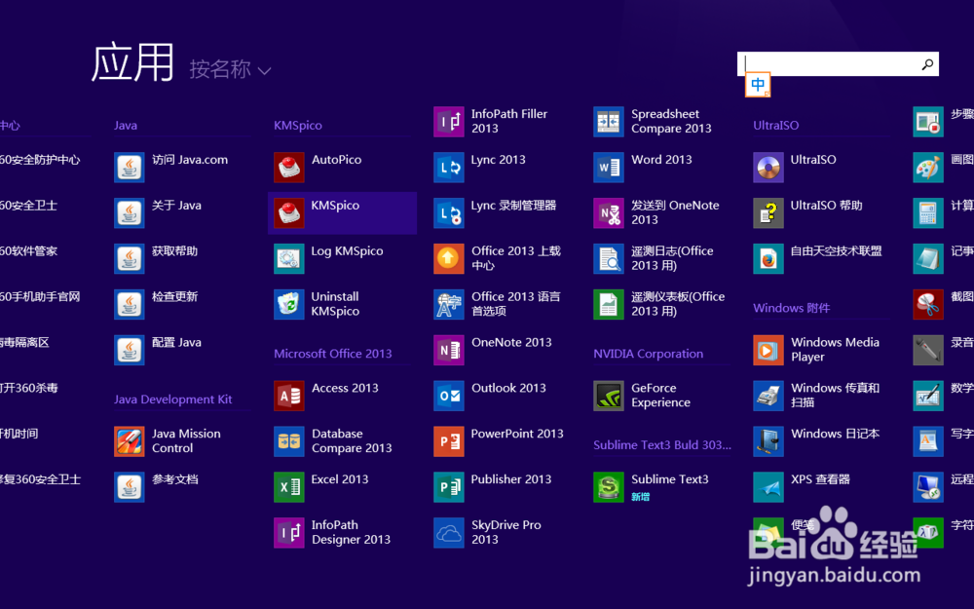Click the 中 input method indicator

[758, 85]
